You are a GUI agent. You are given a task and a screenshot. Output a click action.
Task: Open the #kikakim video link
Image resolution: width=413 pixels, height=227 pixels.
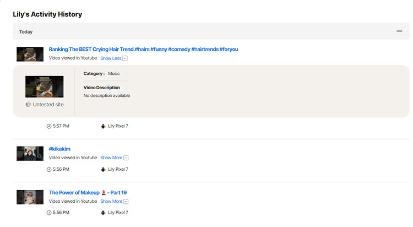coord(59,149)
